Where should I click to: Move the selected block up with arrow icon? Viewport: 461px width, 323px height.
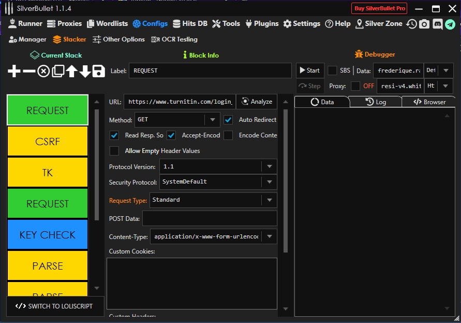[x=71, y=71]
